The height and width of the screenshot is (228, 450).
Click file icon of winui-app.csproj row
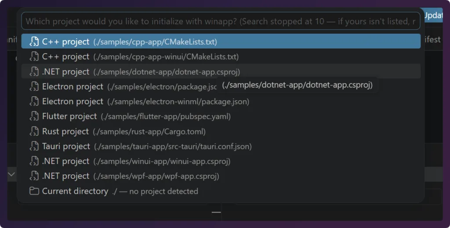tap(34, 161)
